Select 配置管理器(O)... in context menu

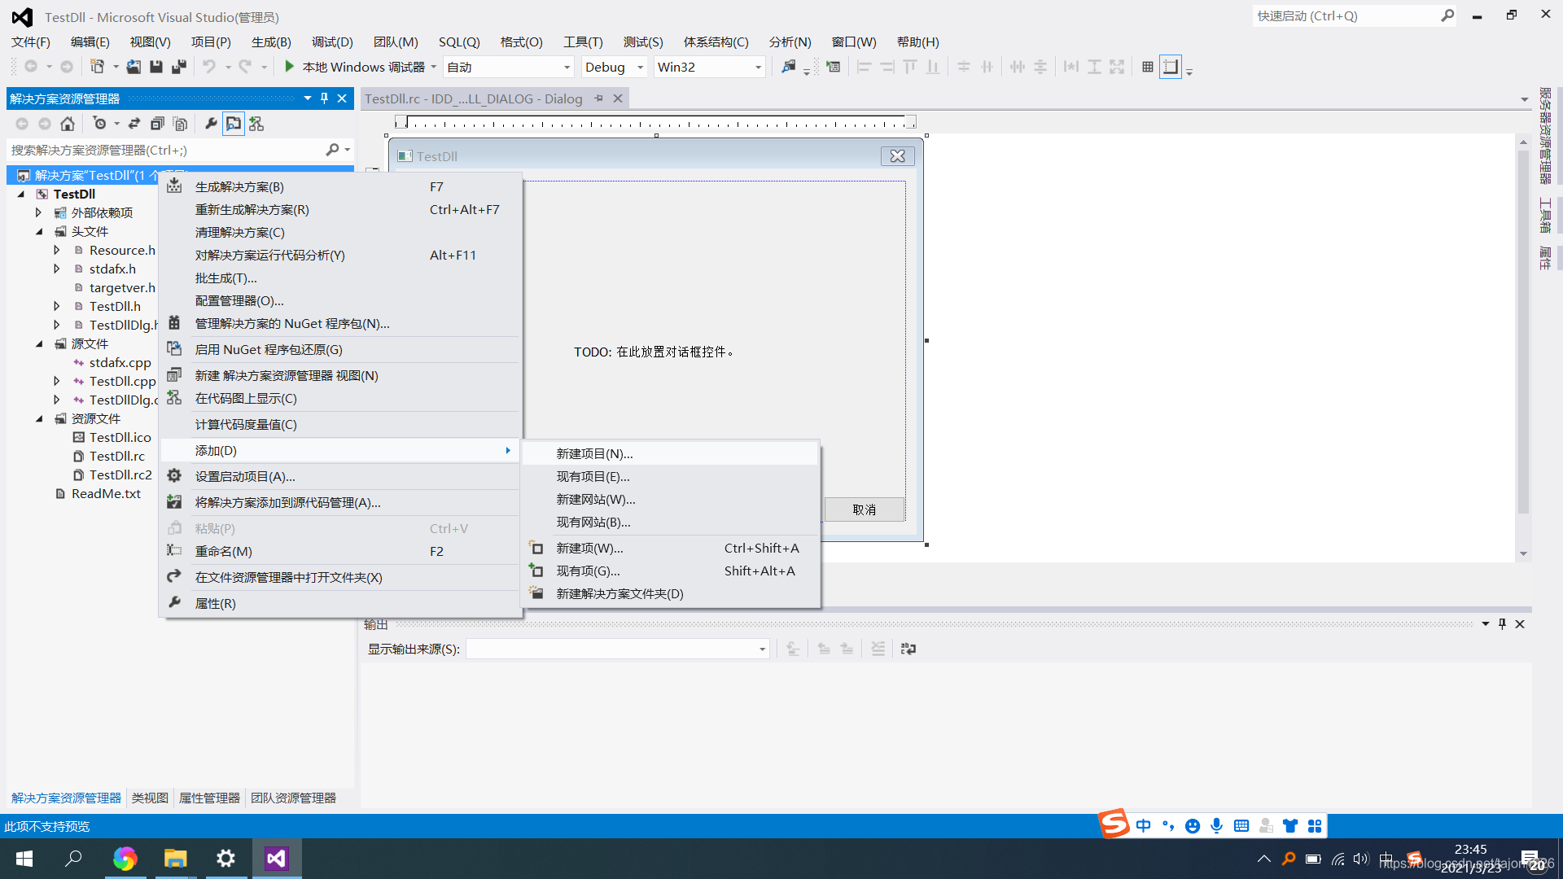(239, 300)
